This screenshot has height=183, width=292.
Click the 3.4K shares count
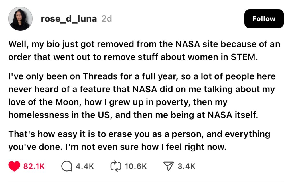click(x=186, y=166)
